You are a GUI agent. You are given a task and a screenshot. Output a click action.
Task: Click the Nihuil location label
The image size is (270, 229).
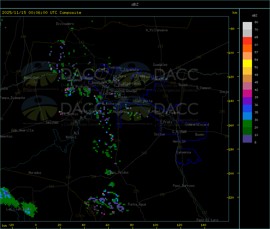tap(71, 137)
